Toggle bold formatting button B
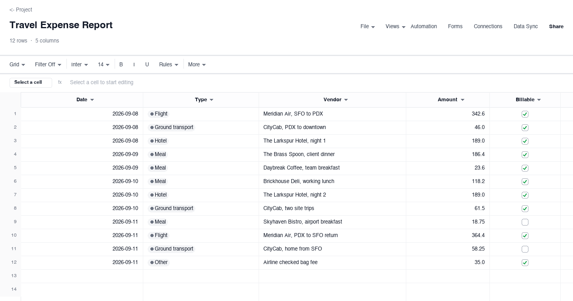This screenshot has width=573, height=301. pos(121,64)
